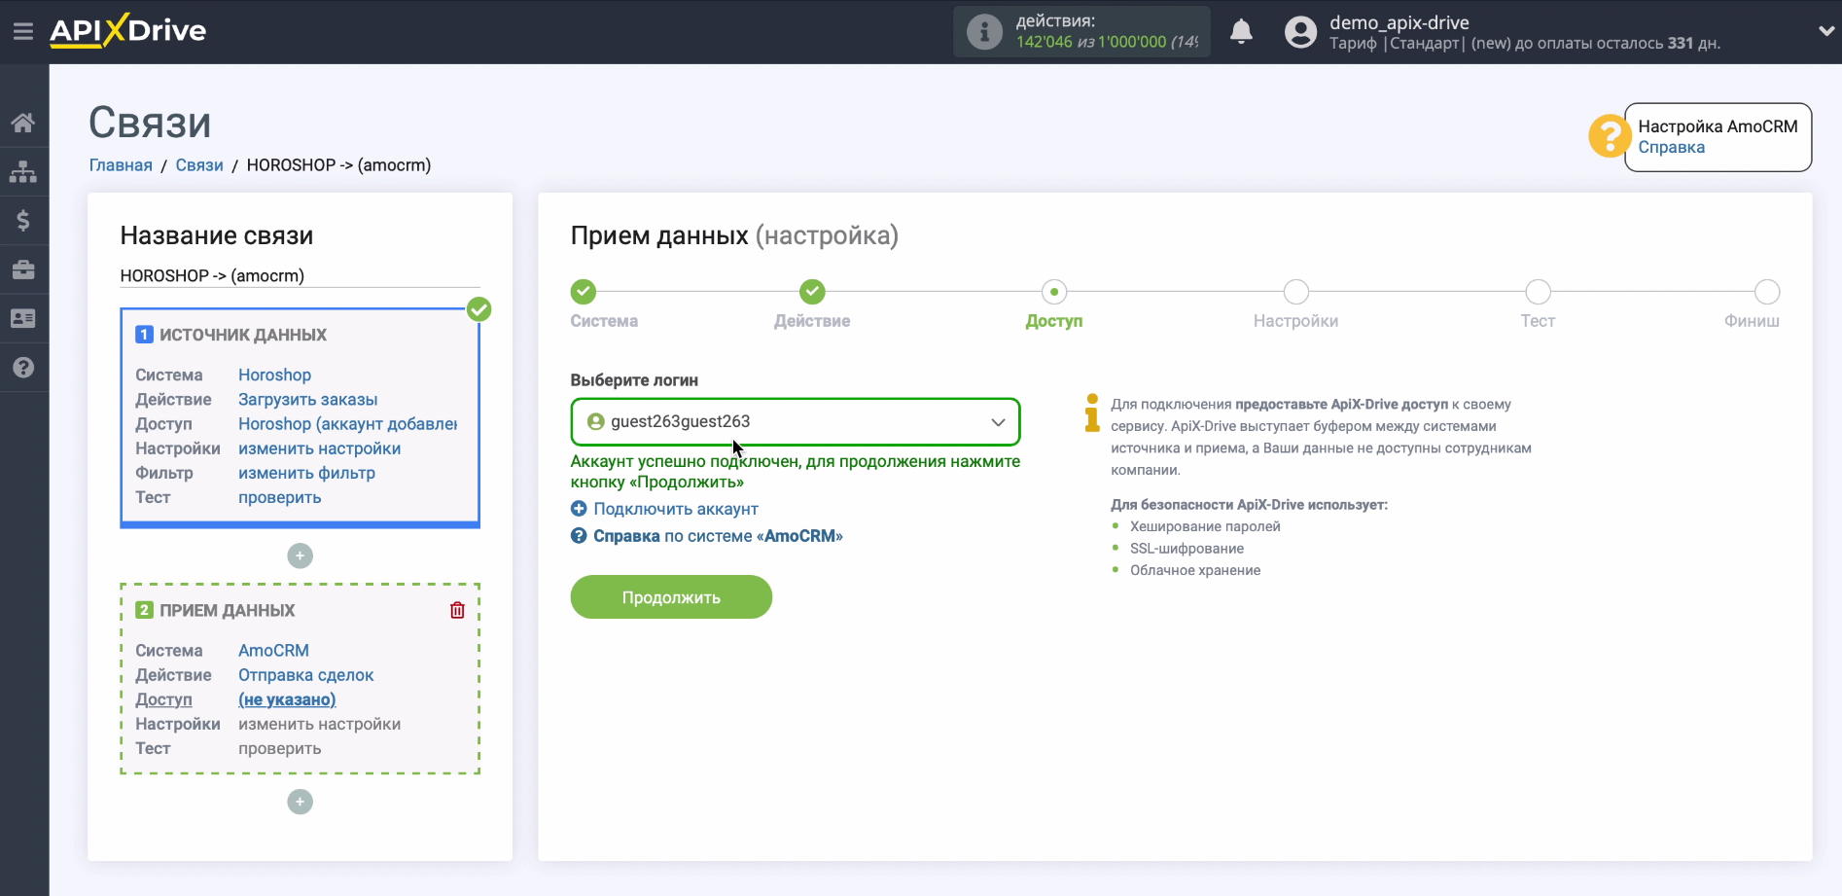The height and width of the screenshot is (896, 1842).
Task: Edit the connection name field
Action: click(300, 276)
